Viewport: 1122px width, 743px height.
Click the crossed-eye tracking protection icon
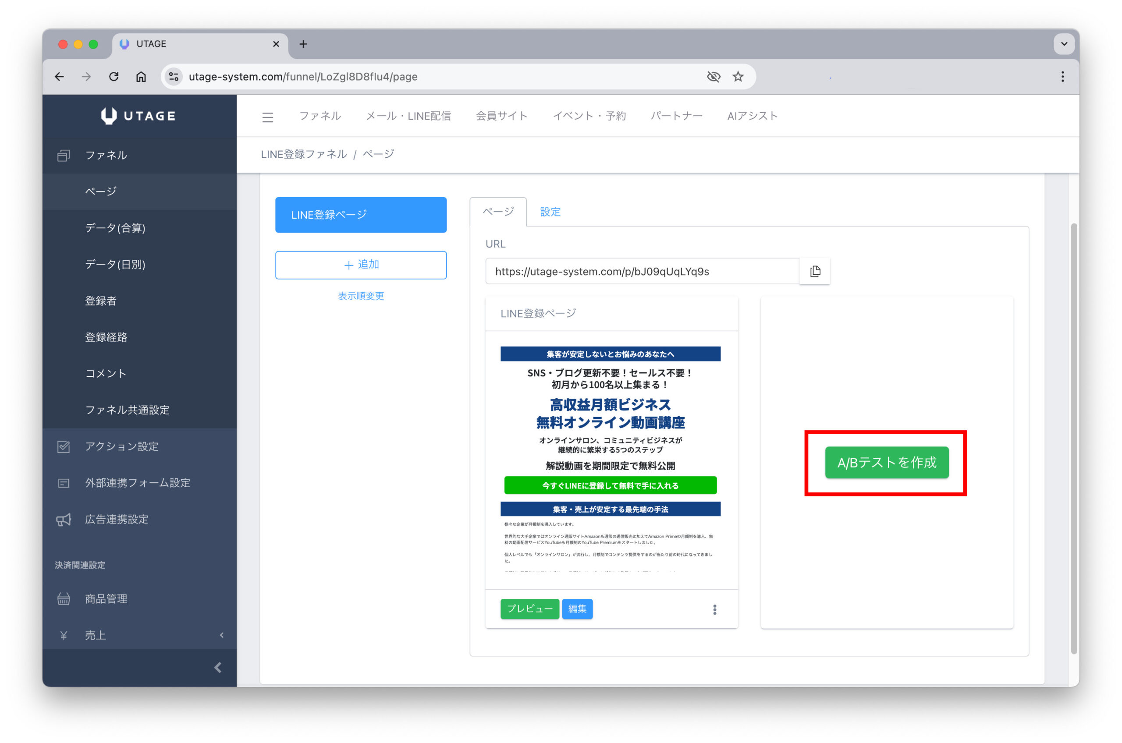pos(714,77)
